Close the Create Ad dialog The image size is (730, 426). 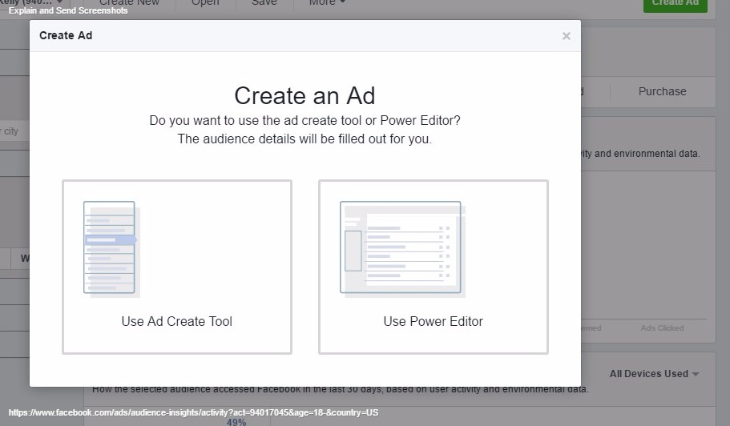point(566,36)
